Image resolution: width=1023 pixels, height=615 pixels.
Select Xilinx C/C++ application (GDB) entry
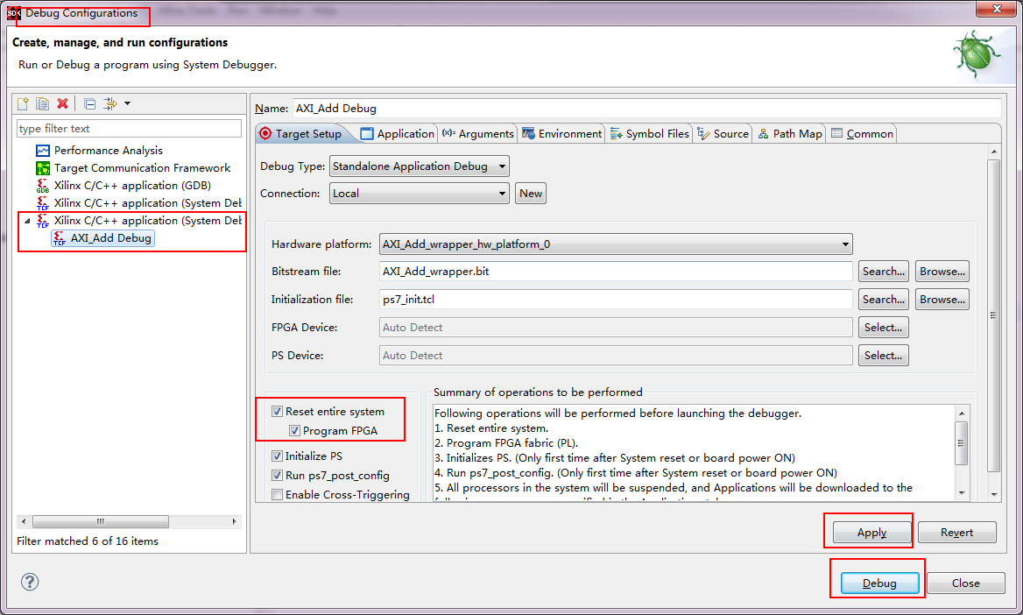point(131,186)
